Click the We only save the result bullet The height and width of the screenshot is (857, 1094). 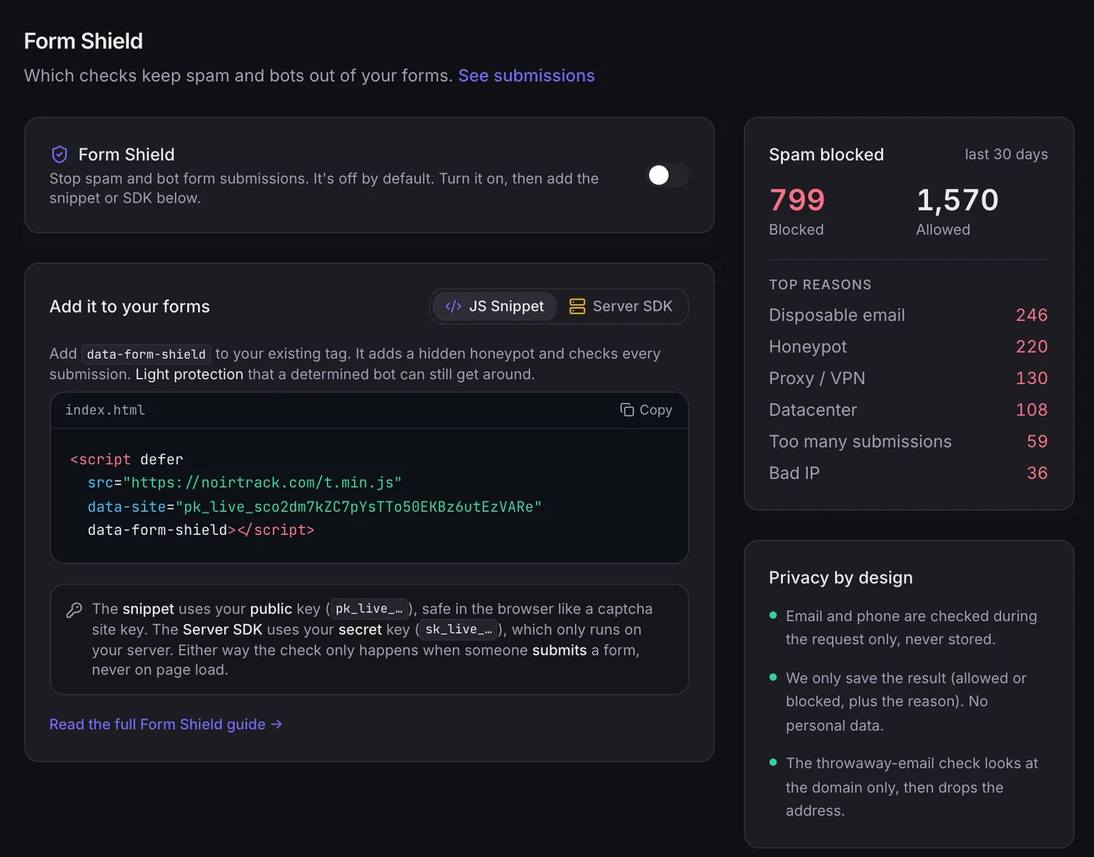[x=906, y=701]
